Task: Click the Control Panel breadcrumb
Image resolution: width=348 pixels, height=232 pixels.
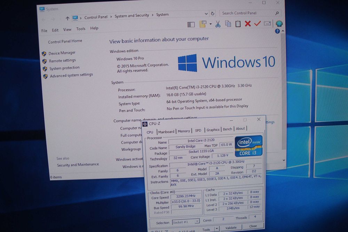Action: (96, 17)
